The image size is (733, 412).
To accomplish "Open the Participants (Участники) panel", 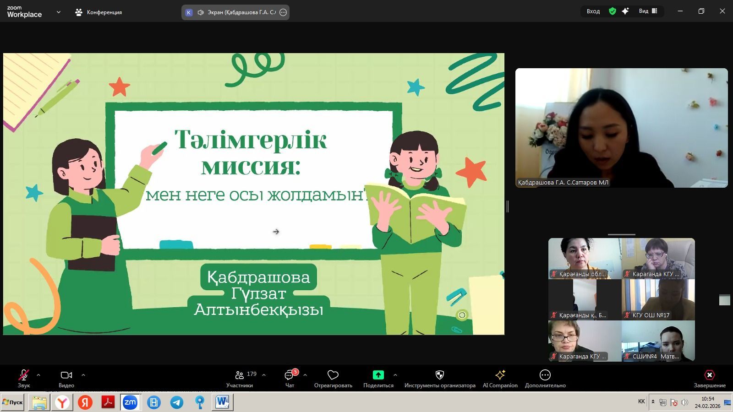I will click(240, 379).
